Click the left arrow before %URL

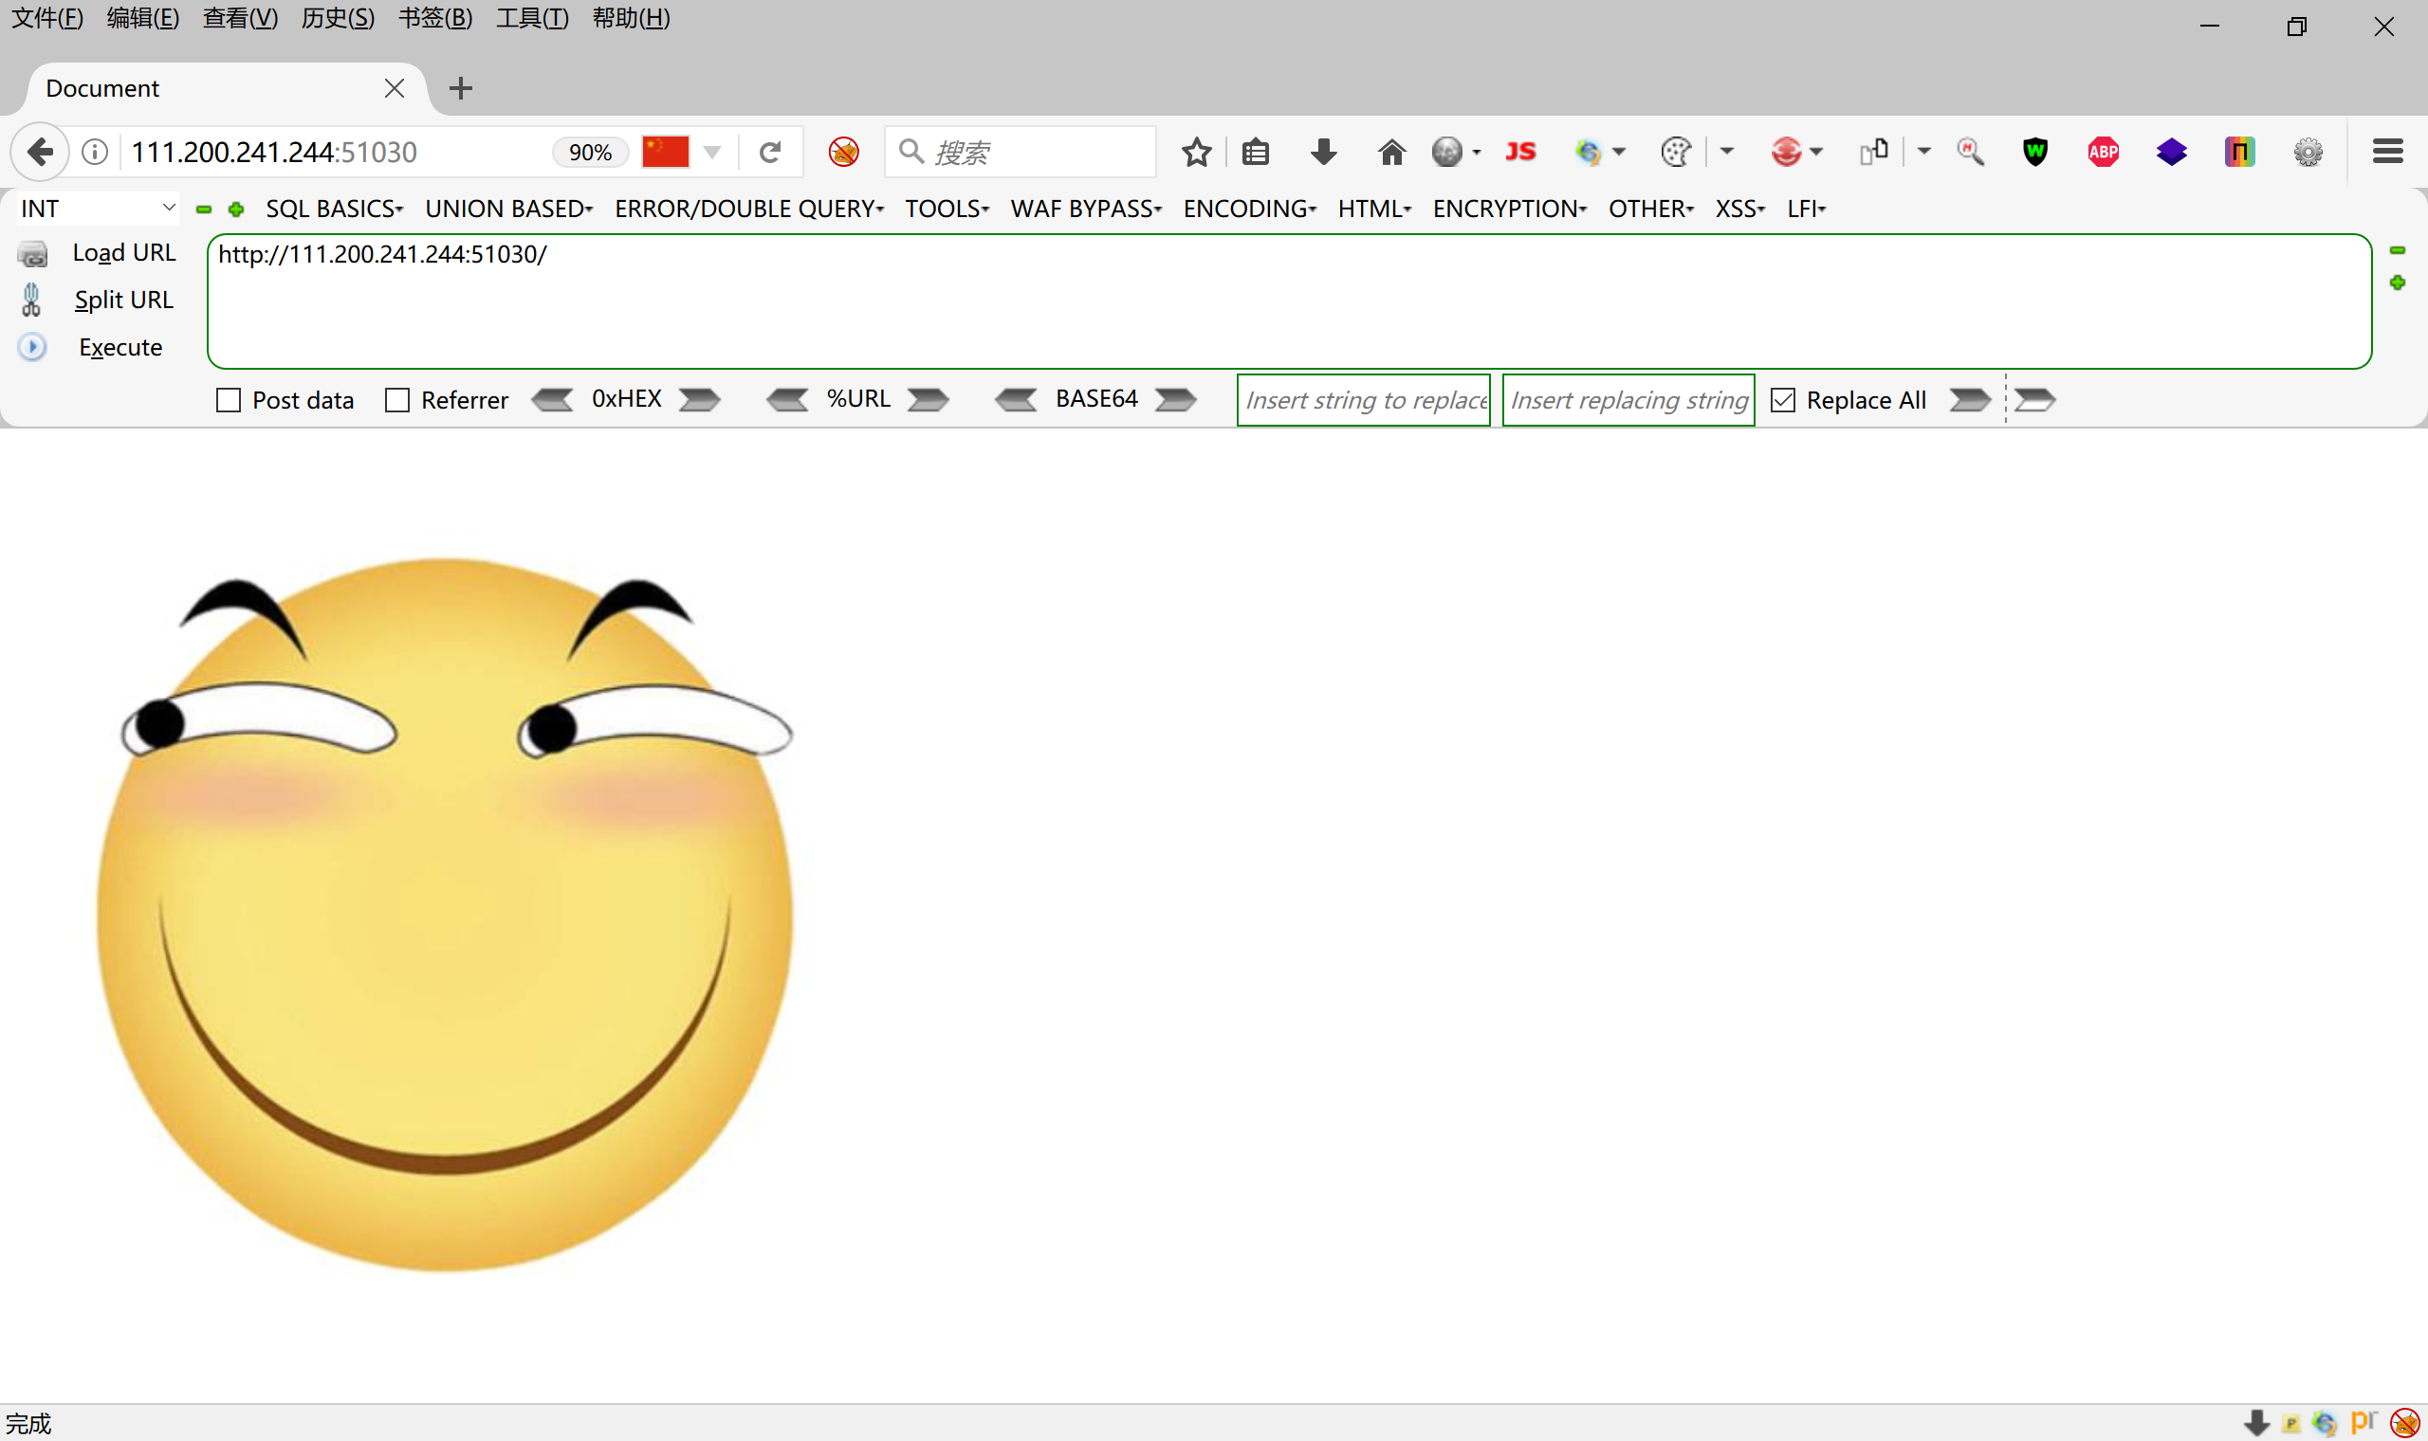point(787,400)
